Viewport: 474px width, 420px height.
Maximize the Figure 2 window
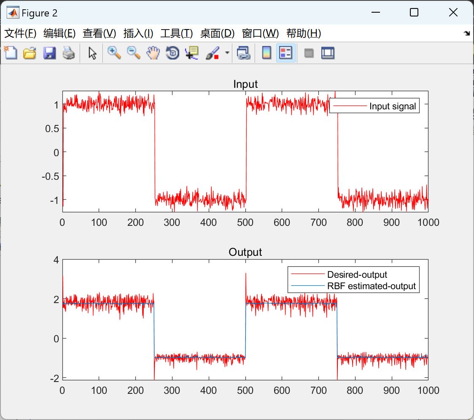click(414, 12)
